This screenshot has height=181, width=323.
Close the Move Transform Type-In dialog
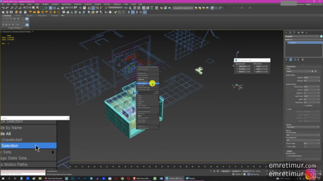click(x=267, y=60)
